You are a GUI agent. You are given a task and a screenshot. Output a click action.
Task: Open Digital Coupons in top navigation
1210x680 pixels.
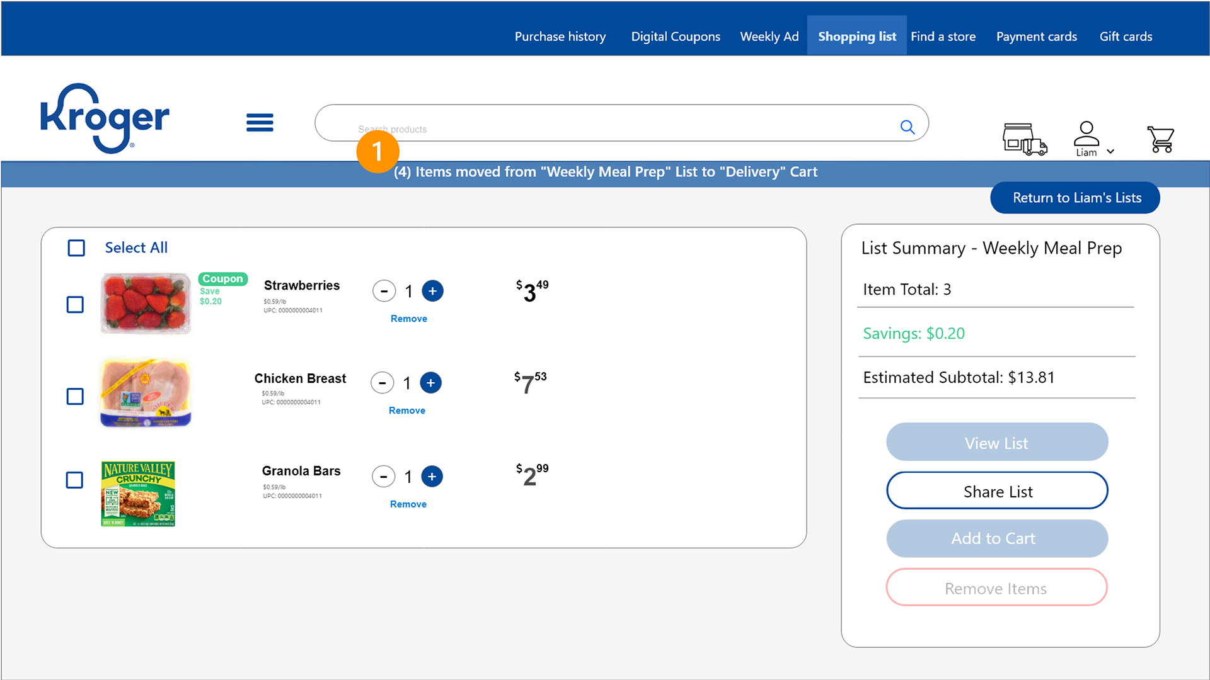click(x=676, y=37)
